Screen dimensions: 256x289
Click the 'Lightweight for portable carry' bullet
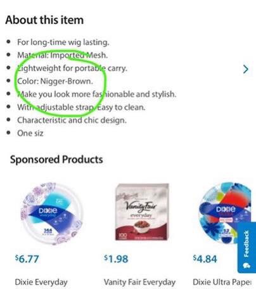pos(72,68)
